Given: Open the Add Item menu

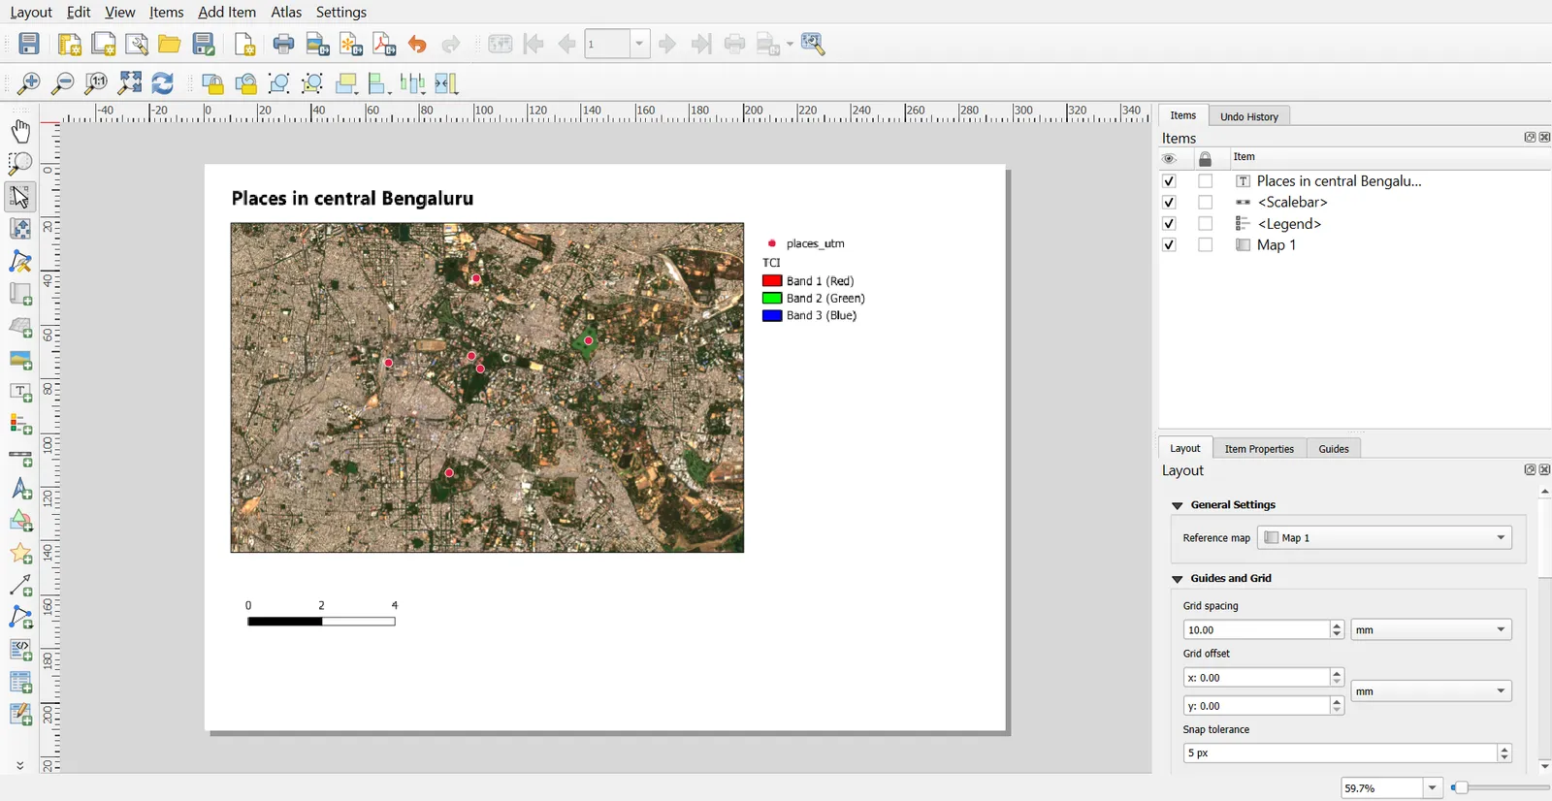Looking at the screenshot, I should pyautogui.click(x=227, y=12).
